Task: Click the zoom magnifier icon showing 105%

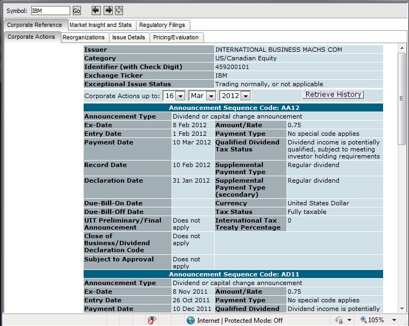Action: [x=364, y=320]
